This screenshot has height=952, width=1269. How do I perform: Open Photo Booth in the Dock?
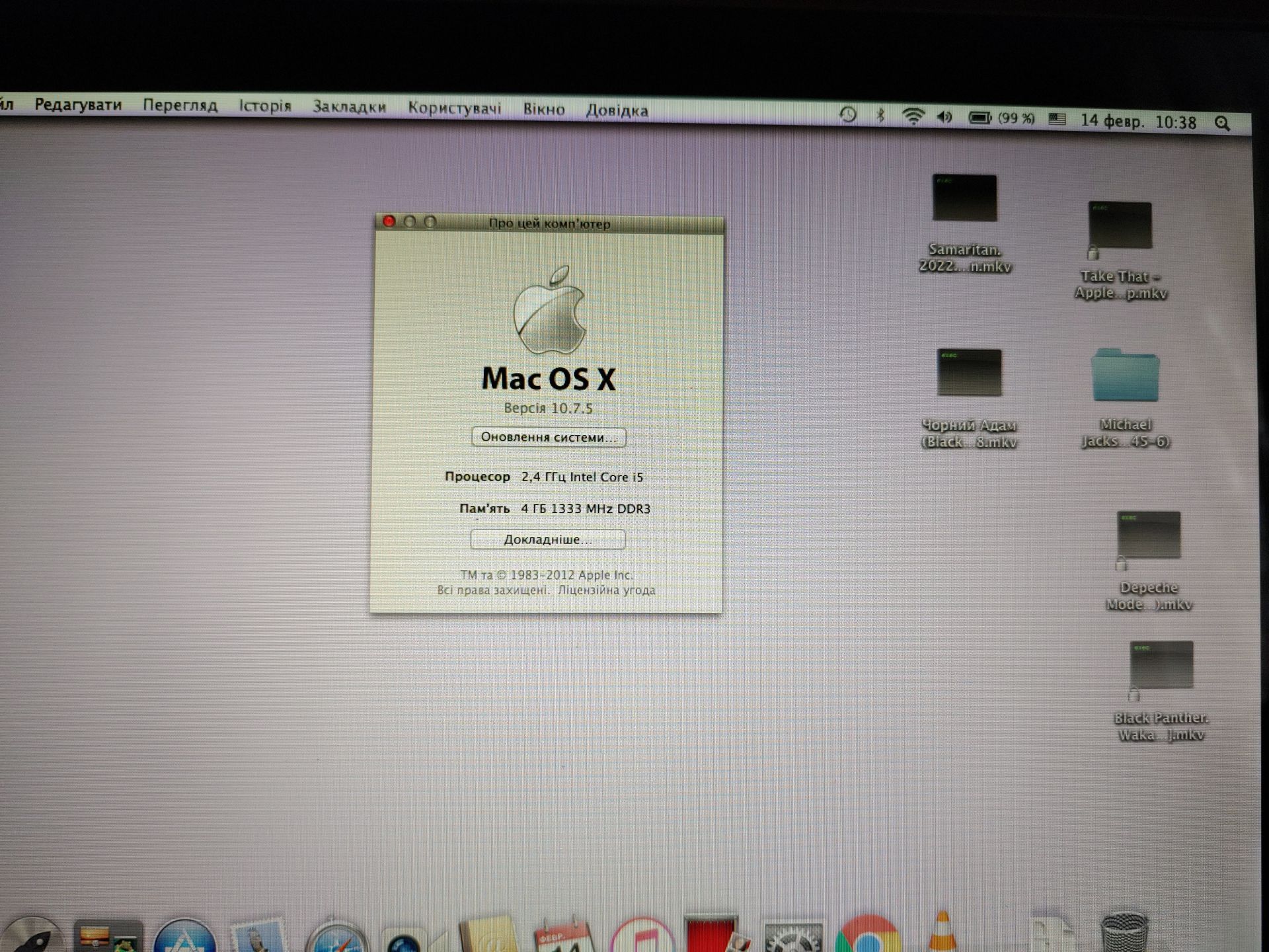[717, 934]
